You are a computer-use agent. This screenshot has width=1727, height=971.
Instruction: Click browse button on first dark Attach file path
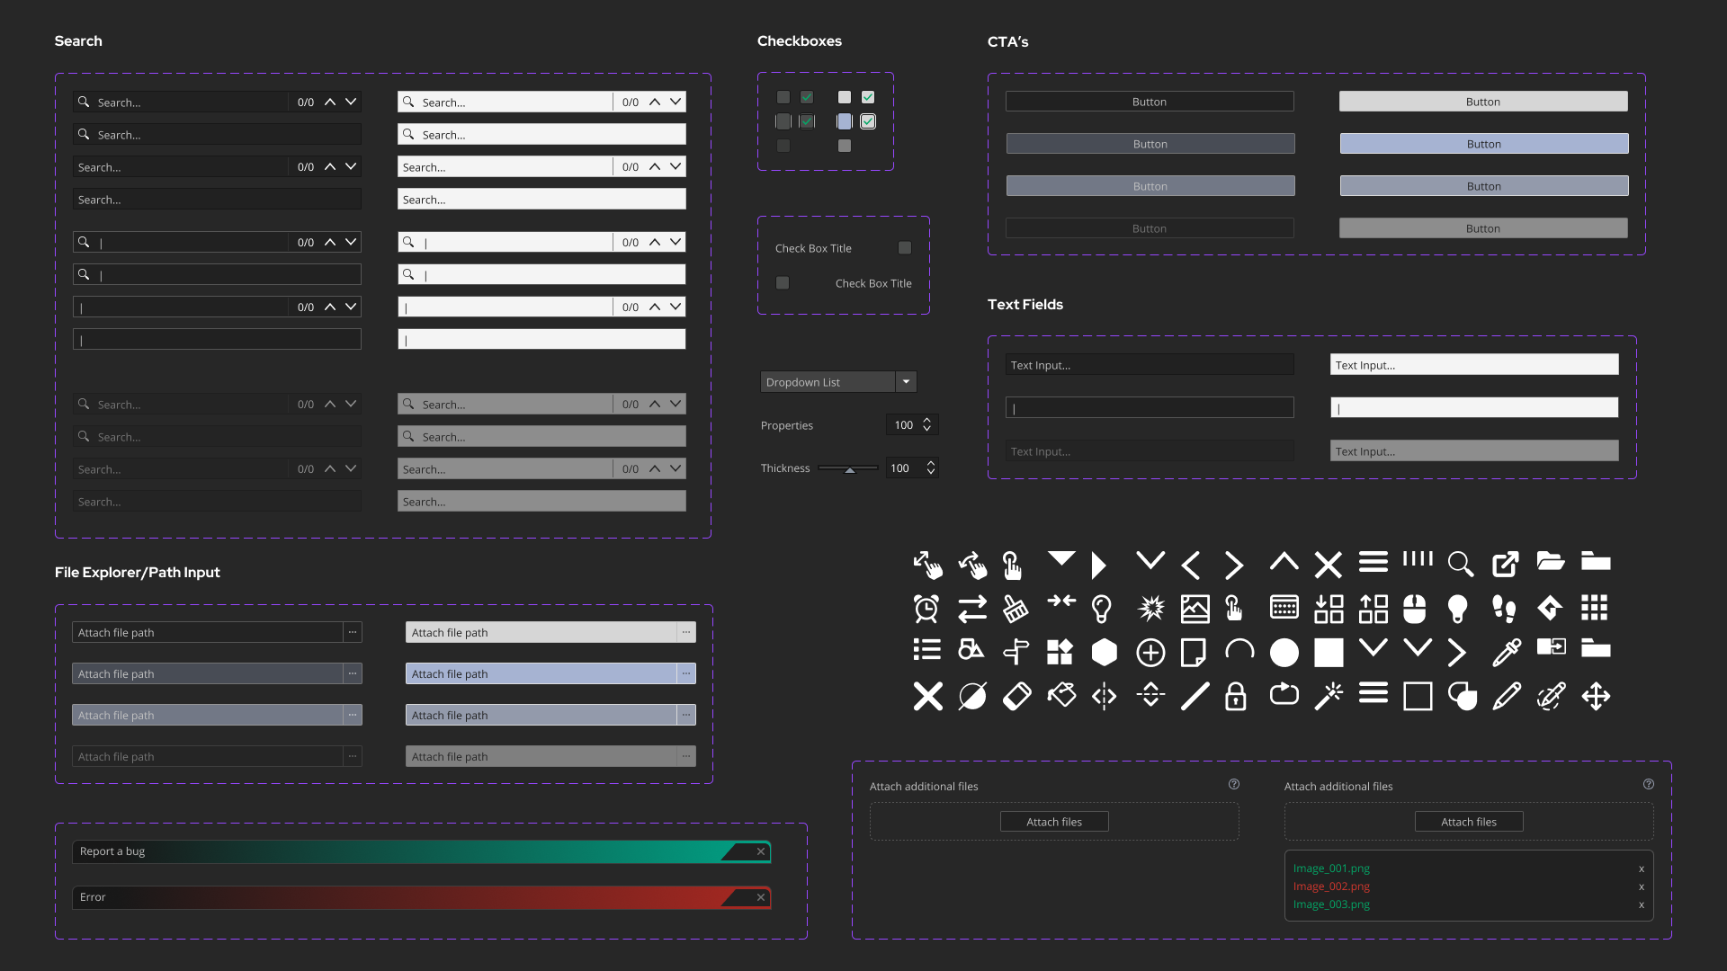click(353, 632)
